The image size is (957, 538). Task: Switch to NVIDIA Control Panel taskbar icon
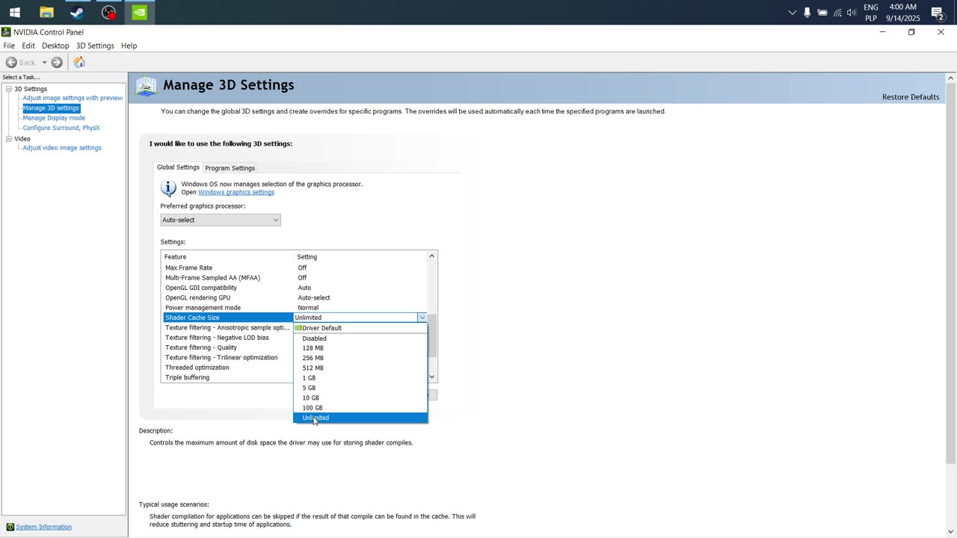(139, 12)
